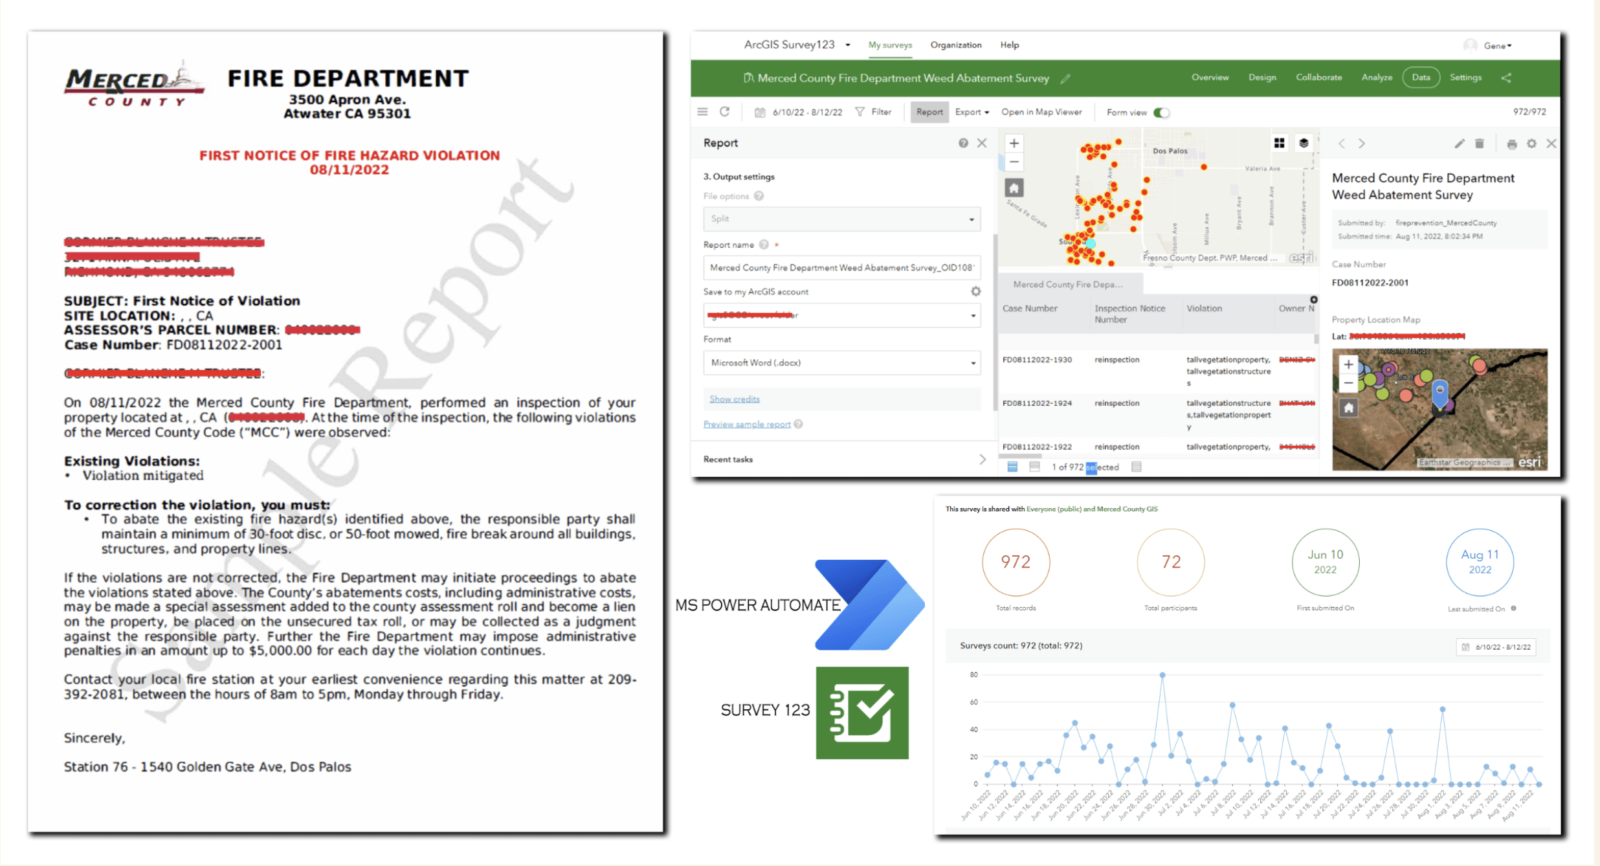
Task: Reset Dos Palos map to home extent
Action: click(x=1014, y=188)
